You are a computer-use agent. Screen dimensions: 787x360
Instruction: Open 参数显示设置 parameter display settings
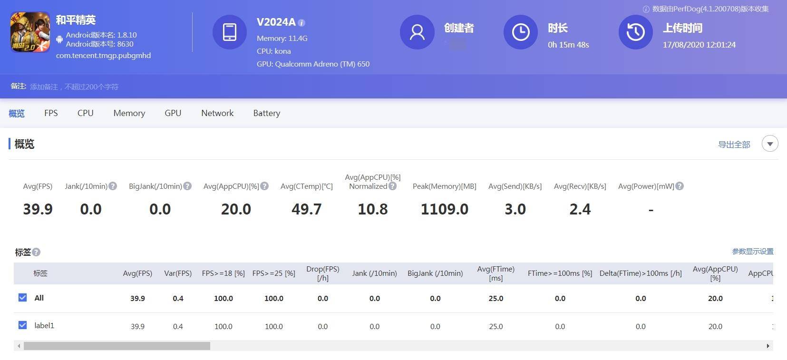tap(753, 251)
